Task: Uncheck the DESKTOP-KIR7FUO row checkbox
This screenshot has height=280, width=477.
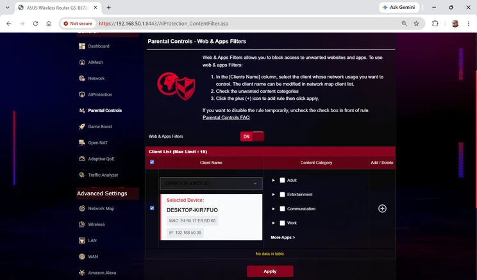Action: pyautogui.click(x=152, y=208)
